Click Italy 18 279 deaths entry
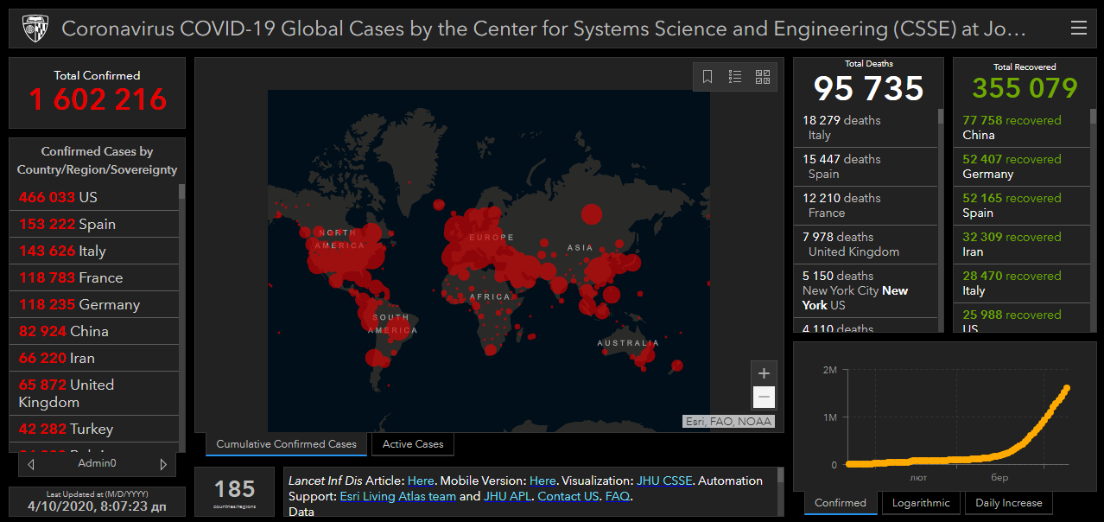 coord(866,128)
